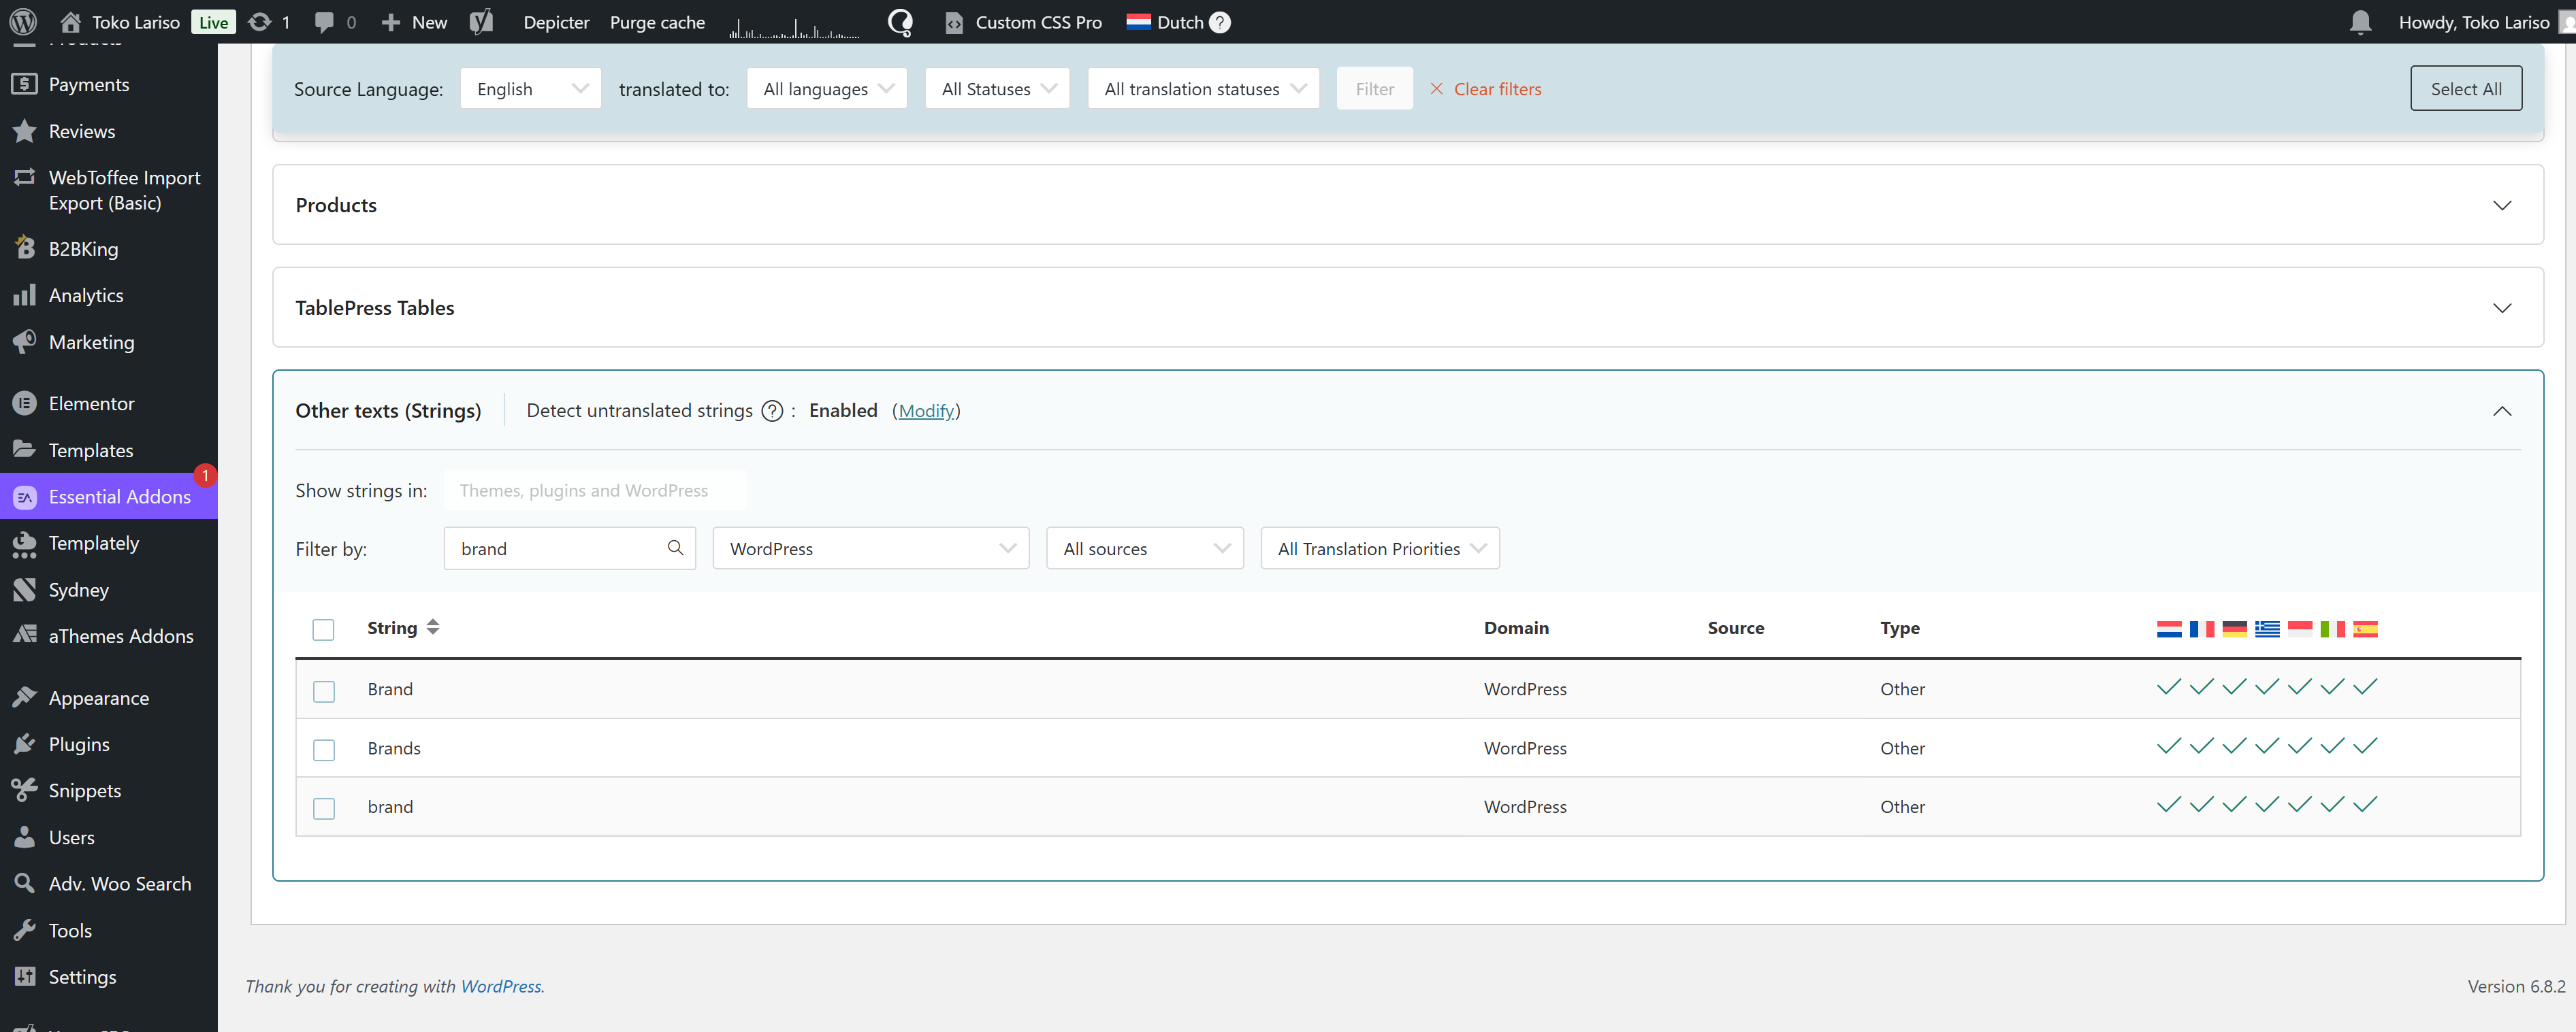2576x1032 pixels.
Task: Open the updates icon in admin bar
Action: (x=259, y=22)
